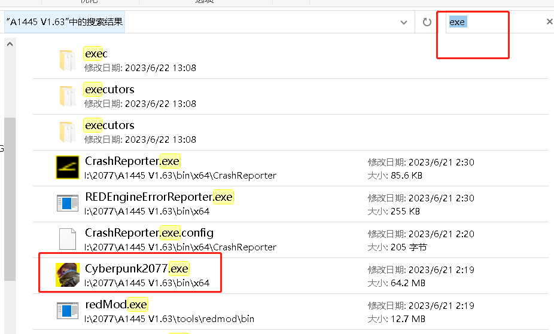Select the CrashReporter.exe yellow-black icon
The width and height of the screenshot is (554, 334).
click(68, 167)
